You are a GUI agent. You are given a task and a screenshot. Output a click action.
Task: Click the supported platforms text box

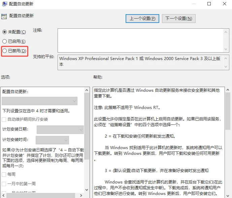click(x=140, y=62)
